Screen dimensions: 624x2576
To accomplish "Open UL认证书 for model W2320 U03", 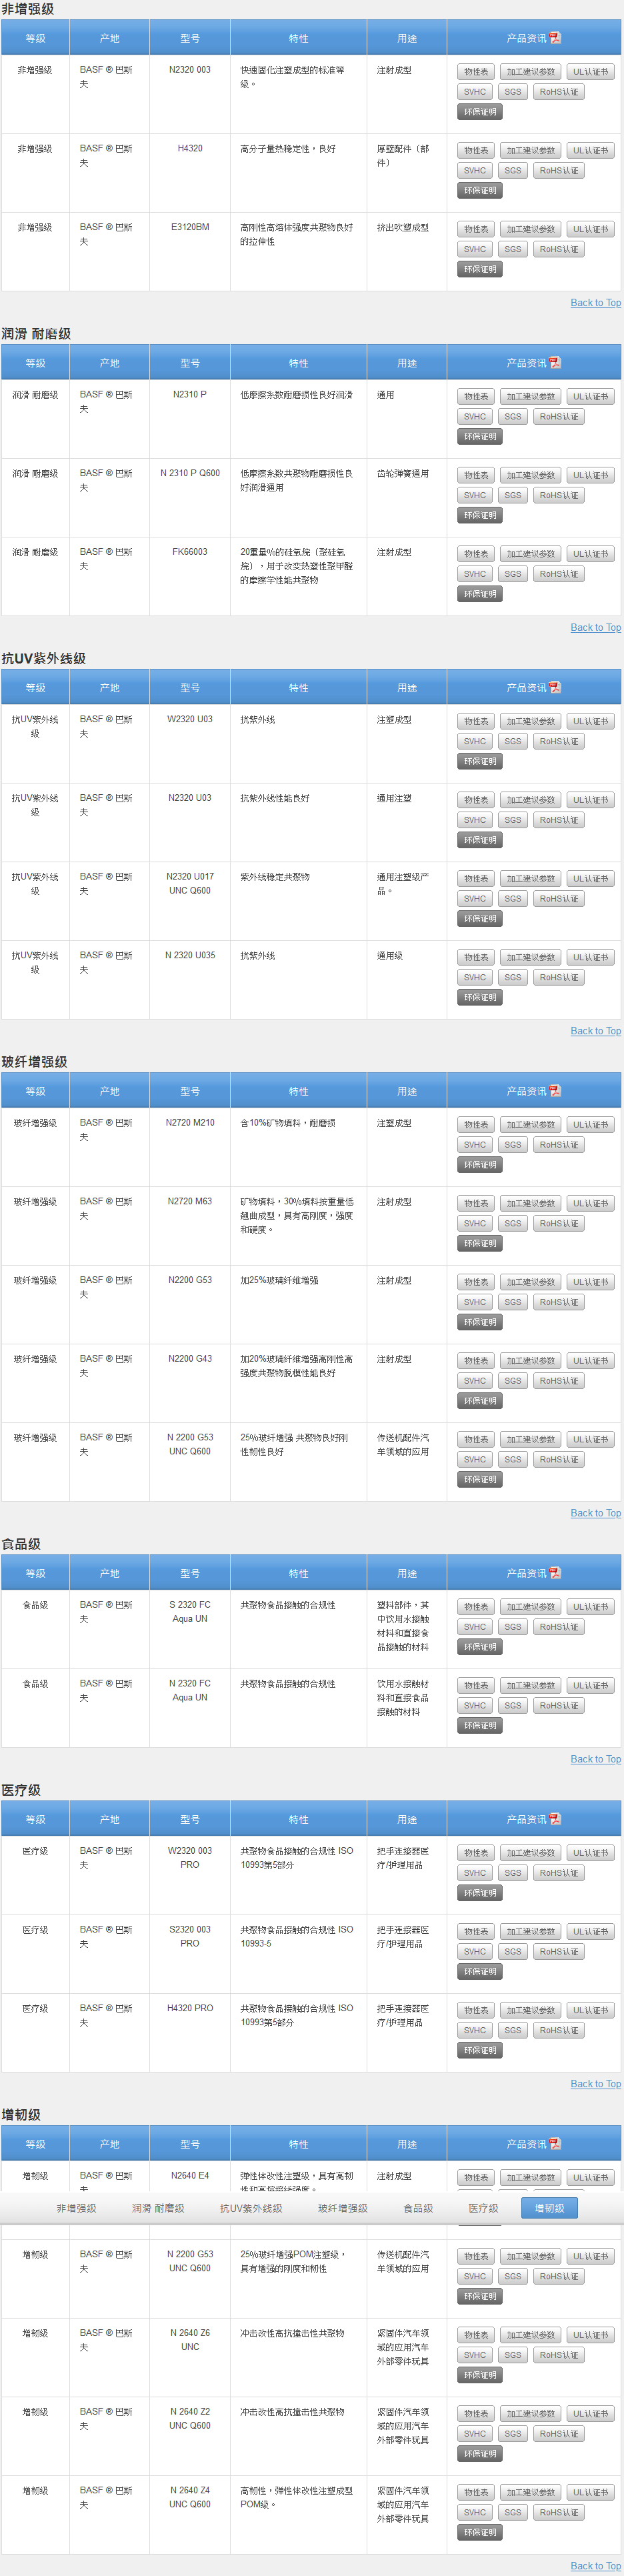I will pos(590,722).
